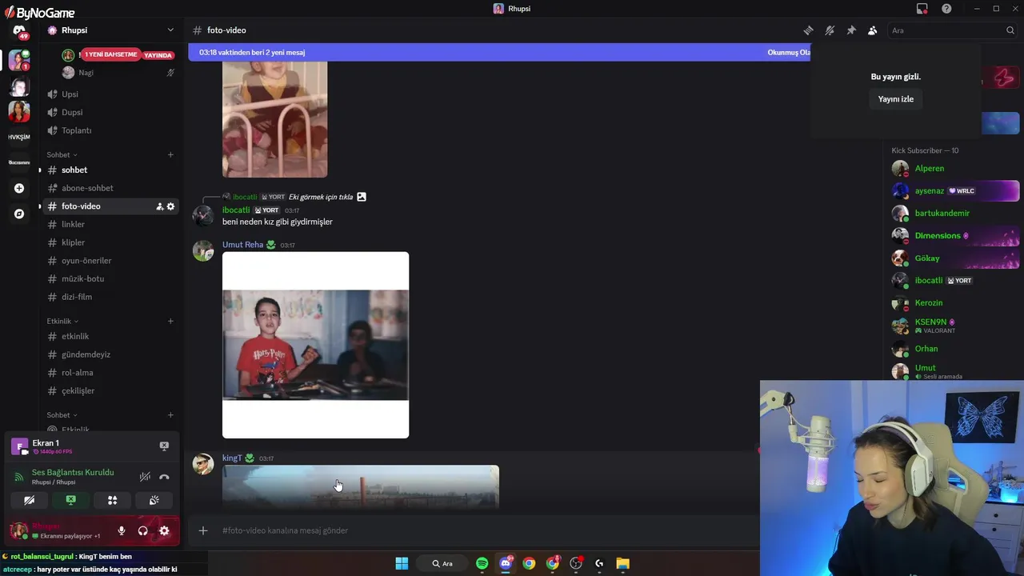Open activities shapes icon button
The height and width of the screenshot is (576, 1024).
(x=113, y=500)
